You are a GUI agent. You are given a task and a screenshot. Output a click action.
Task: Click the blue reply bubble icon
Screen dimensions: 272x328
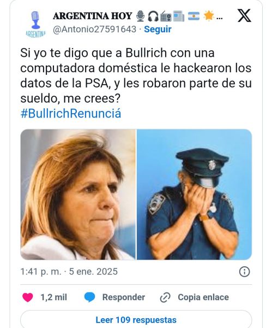(90, 297)
